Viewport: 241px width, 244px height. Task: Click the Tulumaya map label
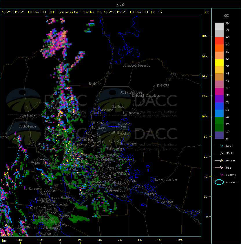[99, 128]
